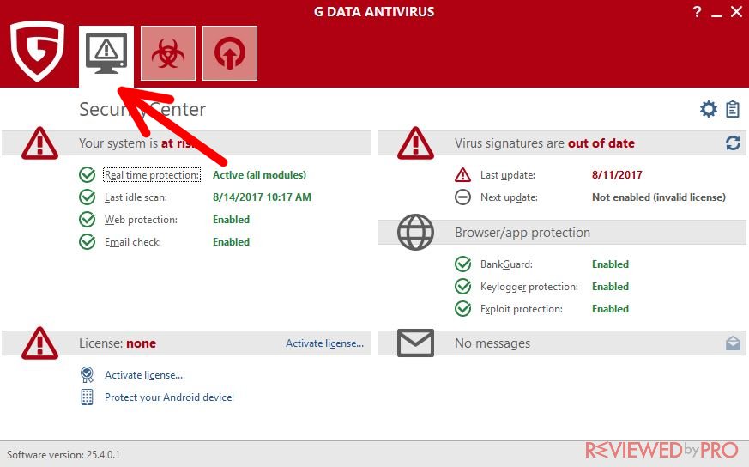Open Web protection options

point(141,220)
